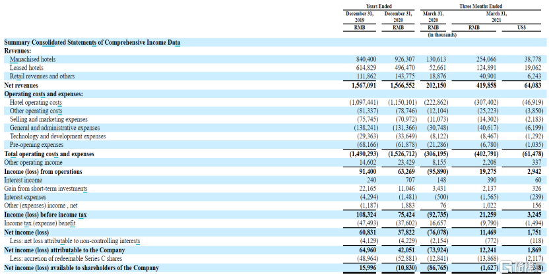Select the "Pre-opening expenses" row label
The image size is (549, 278).
(37, 145)
